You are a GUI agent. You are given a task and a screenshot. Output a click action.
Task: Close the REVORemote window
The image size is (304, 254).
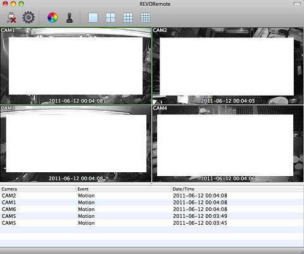(x=5, y=4)
